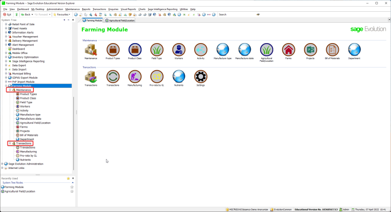This screenshot has width=391, height=212.
Task: Launch the Manufacturing icon under Transactions
Action: [x=135, y=77]
